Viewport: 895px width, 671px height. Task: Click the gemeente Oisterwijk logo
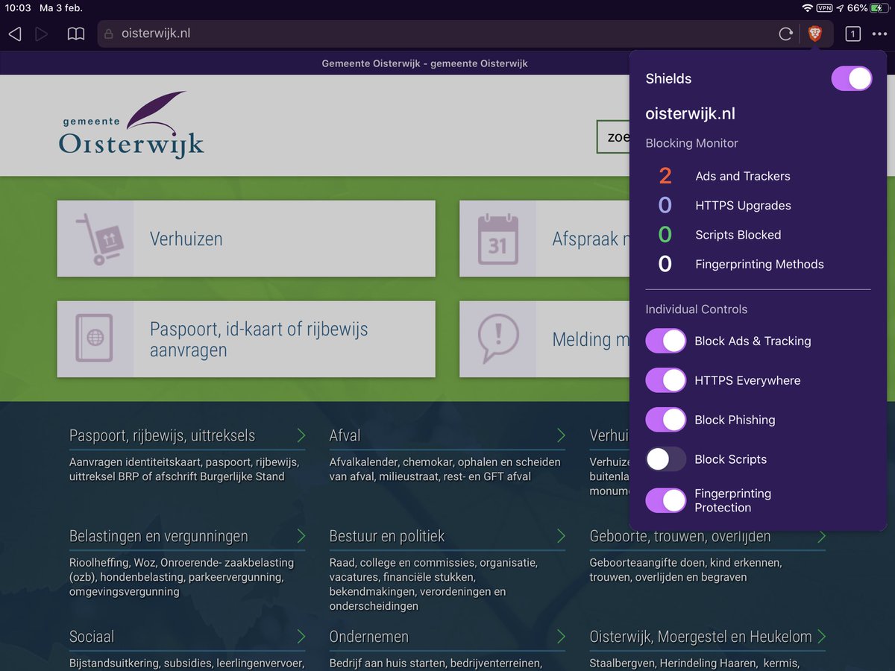click(131, 125)
